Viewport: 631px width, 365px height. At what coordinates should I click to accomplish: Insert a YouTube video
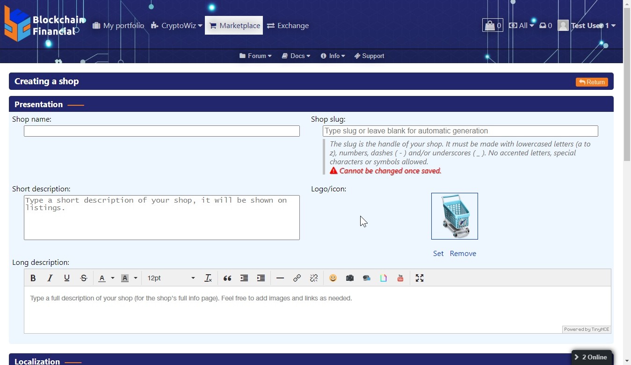(x=400, y=278)
